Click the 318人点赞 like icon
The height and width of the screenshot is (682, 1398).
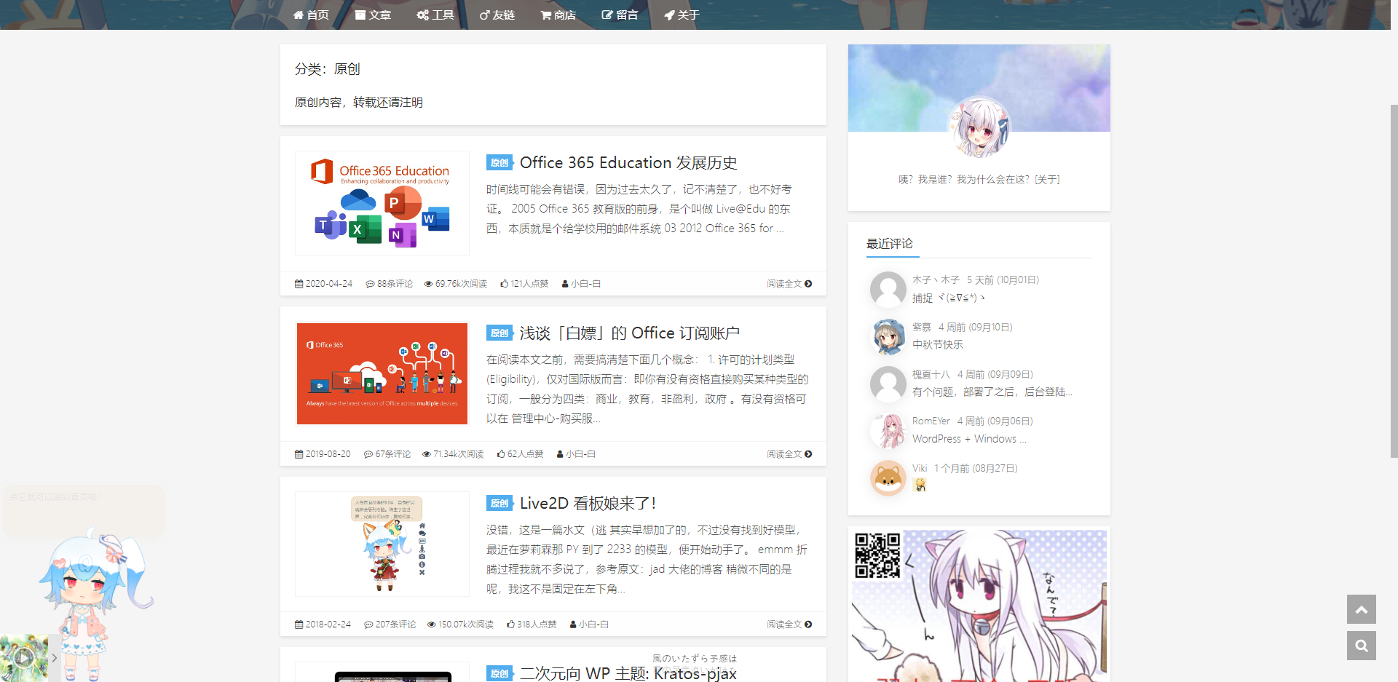pos(510,624)
